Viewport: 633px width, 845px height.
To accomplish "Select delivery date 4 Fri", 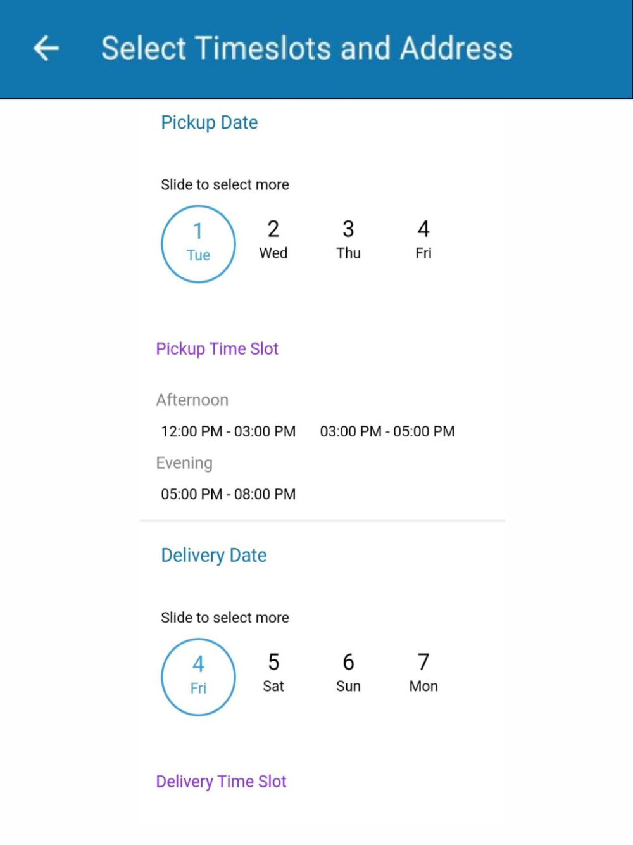I will tap(198, 677).
